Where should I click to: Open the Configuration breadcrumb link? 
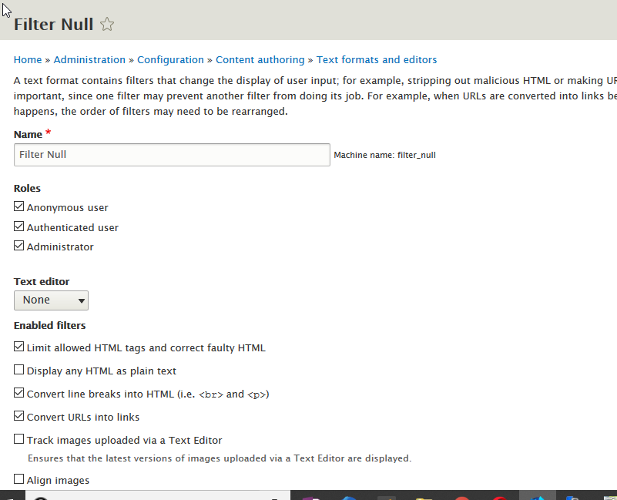(170, 59)
